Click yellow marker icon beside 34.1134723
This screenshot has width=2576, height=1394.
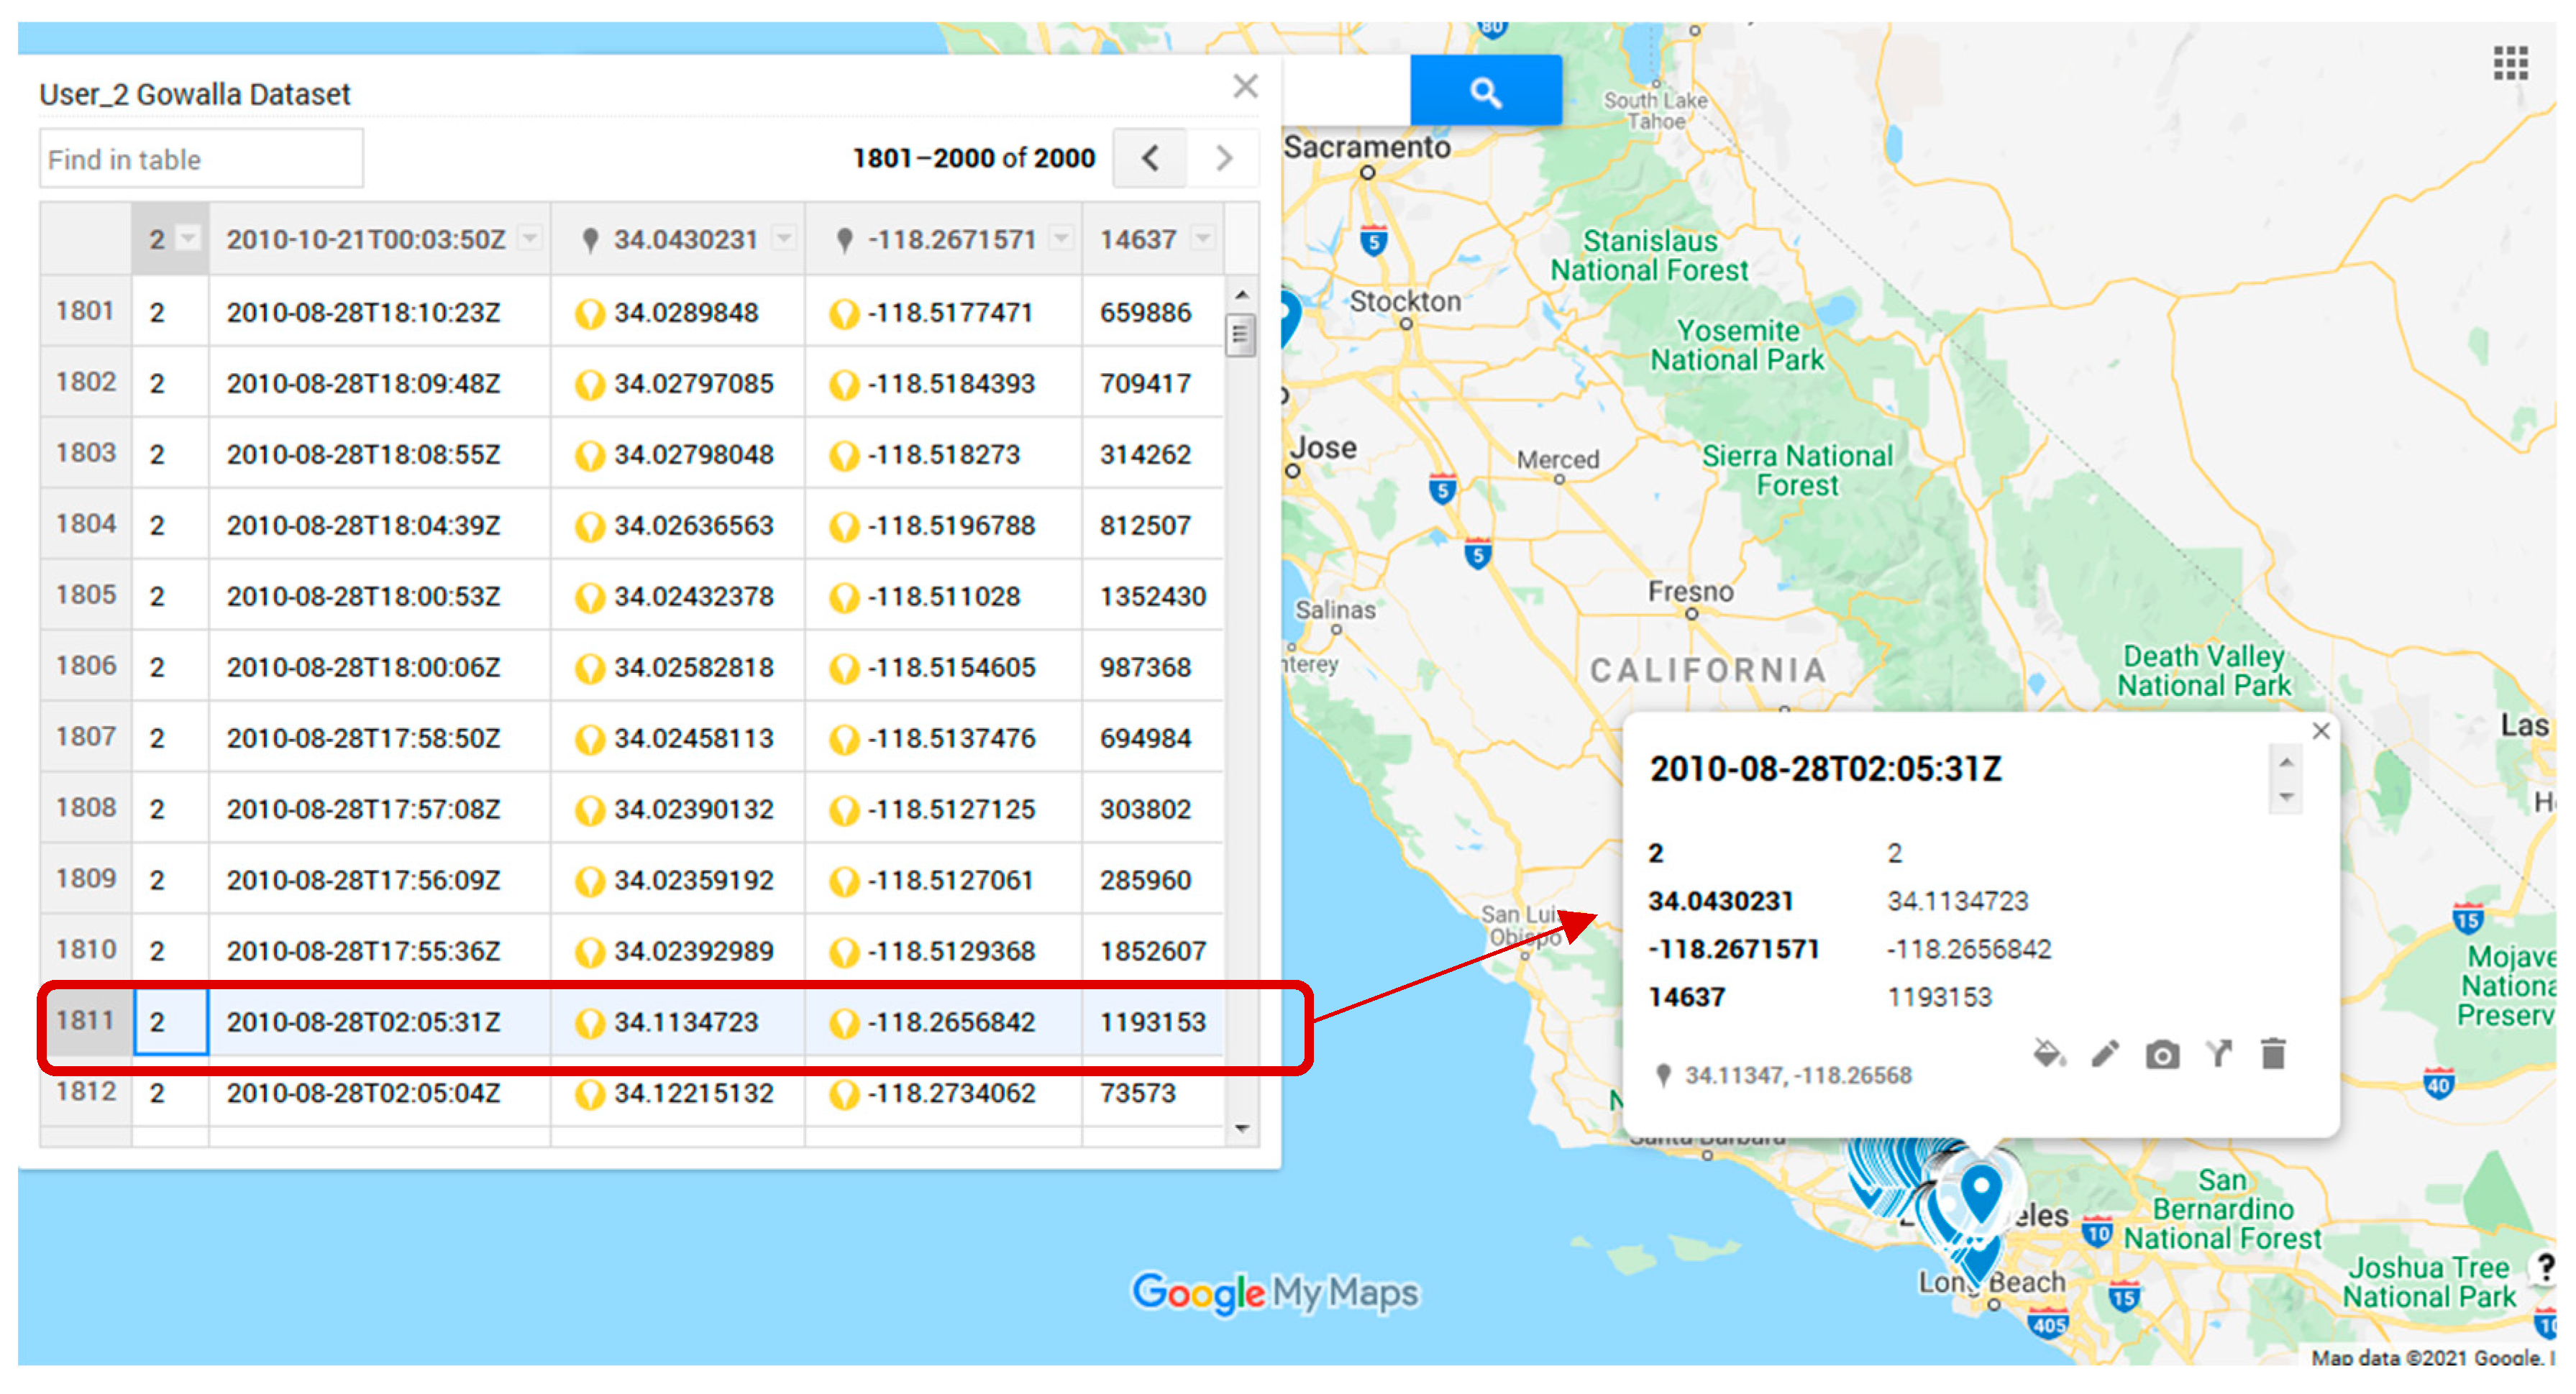coord(590,1023)
